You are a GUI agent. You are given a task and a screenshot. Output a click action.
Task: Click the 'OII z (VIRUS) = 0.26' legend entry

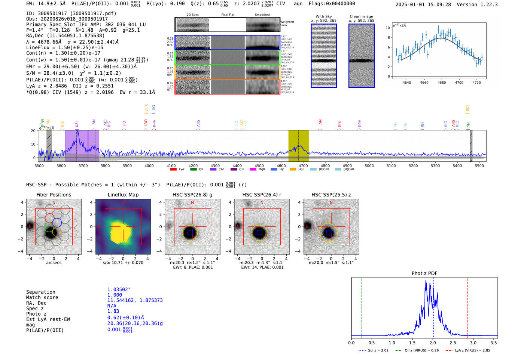417,350
